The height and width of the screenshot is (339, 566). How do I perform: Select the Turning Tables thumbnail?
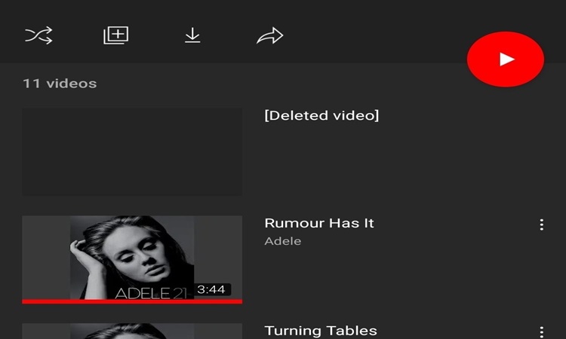pyautogui.click(x=132, y=331)
